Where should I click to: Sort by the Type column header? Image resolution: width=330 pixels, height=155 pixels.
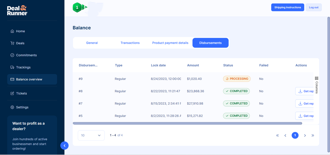[119, 65]
